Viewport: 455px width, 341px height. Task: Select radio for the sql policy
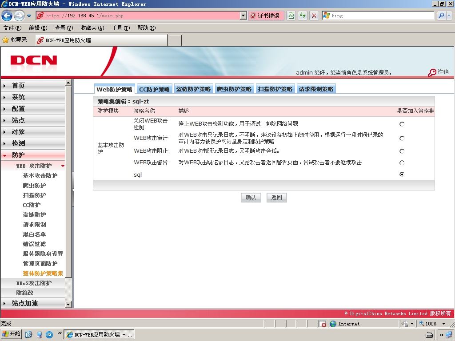pos(402,174)
